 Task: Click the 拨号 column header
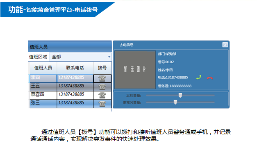(x=102, y=68)
